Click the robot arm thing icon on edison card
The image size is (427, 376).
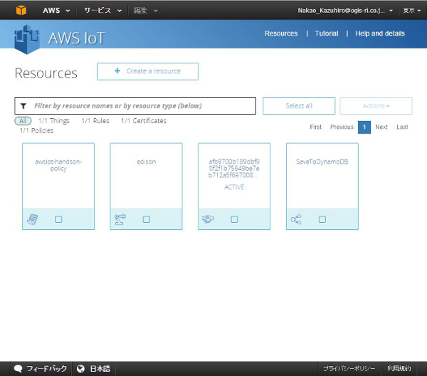pos(120,219)
